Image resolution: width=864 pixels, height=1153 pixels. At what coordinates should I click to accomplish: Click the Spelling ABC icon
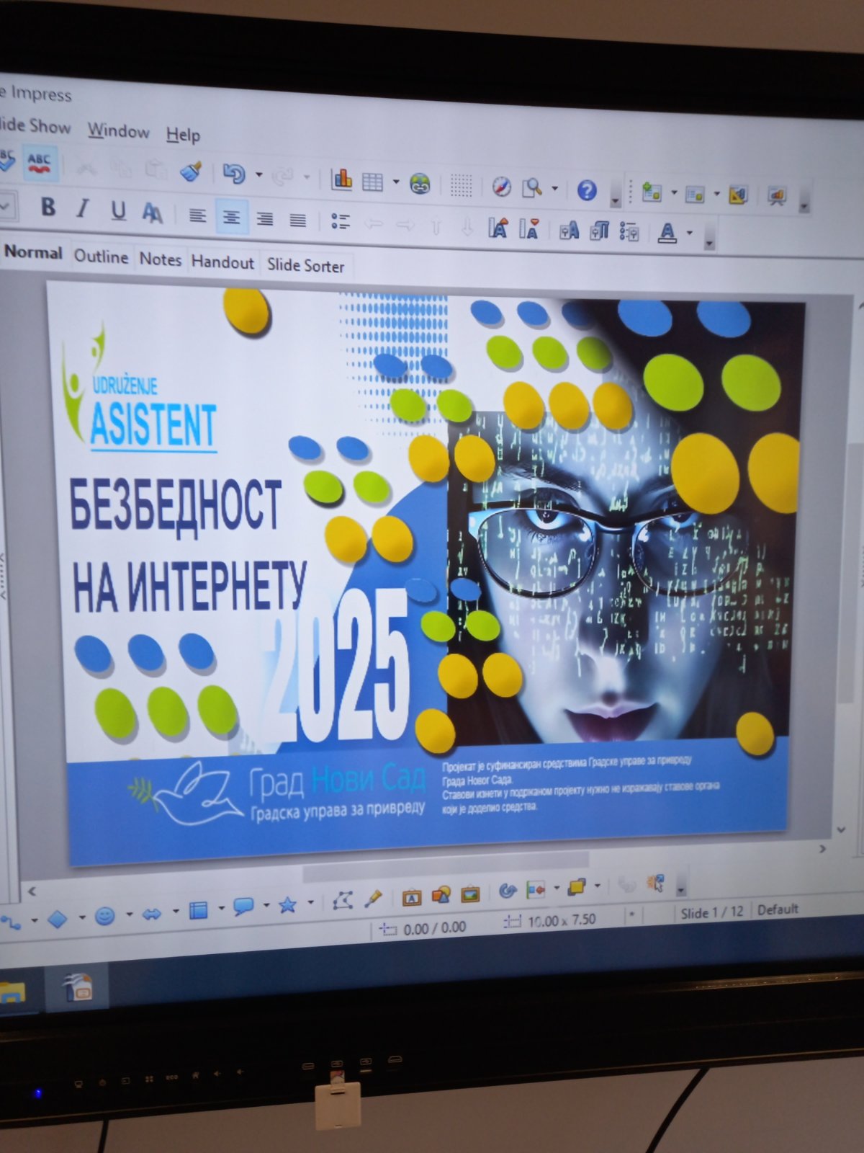tap(39, 163)
